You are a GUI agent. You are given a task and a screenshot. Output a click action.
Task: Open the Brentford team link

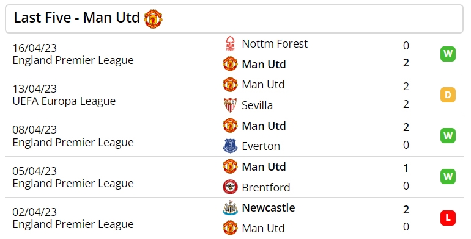(266, 188)
